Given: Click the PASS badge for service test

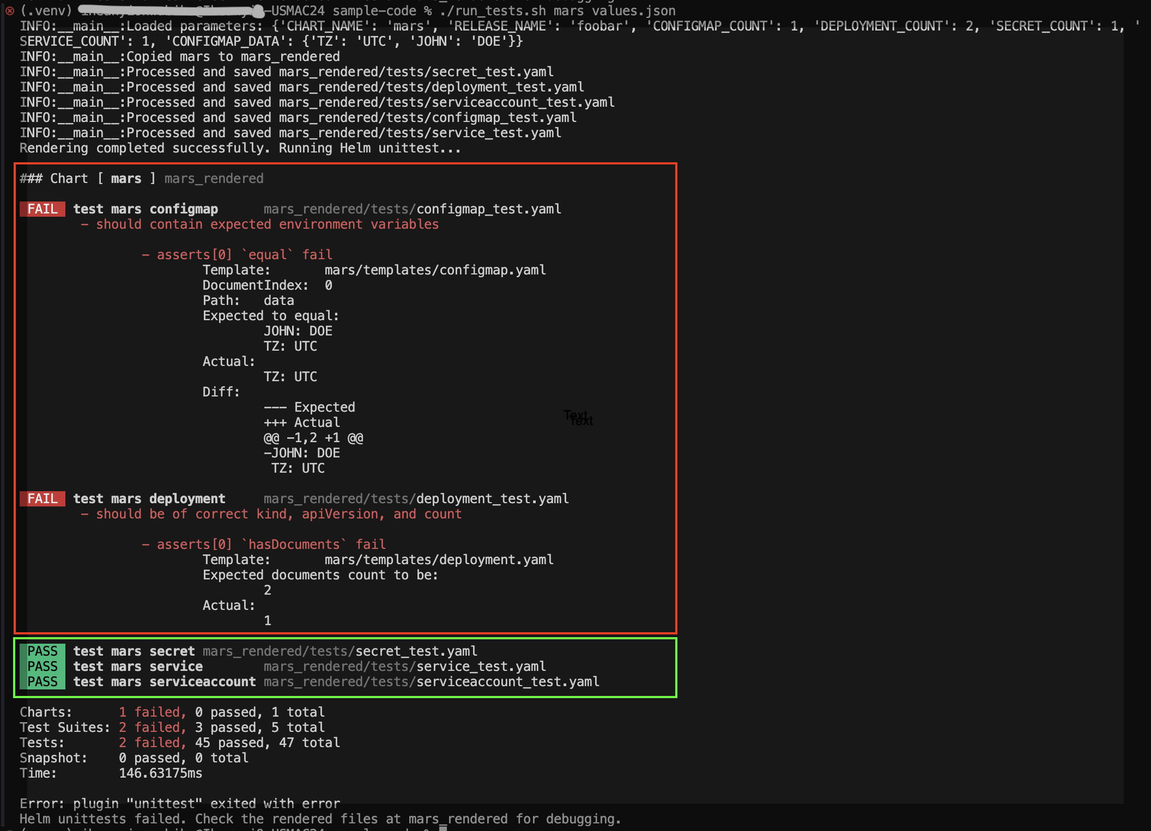Looking at the screenshot, I should [x=42, y=667].
